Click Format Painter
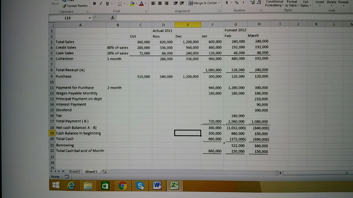353x198 pixels. click(x=75, y=6)
